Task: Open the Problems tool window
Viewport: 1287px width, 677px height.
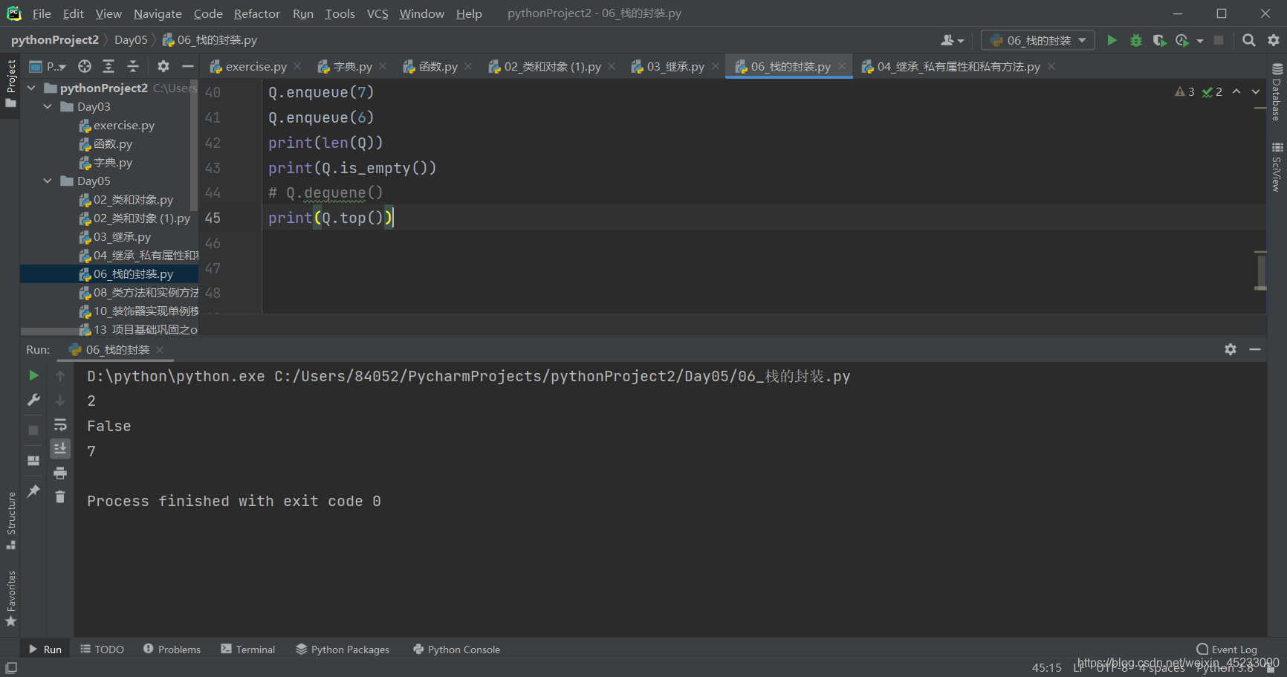Action: click(172, 650)
